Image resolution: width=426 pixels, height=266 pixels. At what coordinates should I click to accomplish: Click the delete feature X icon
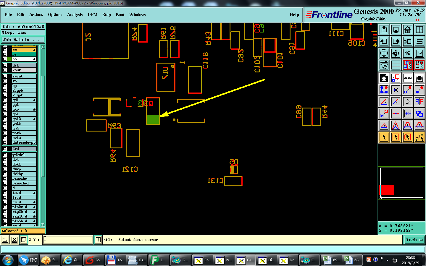coord(396,90)
